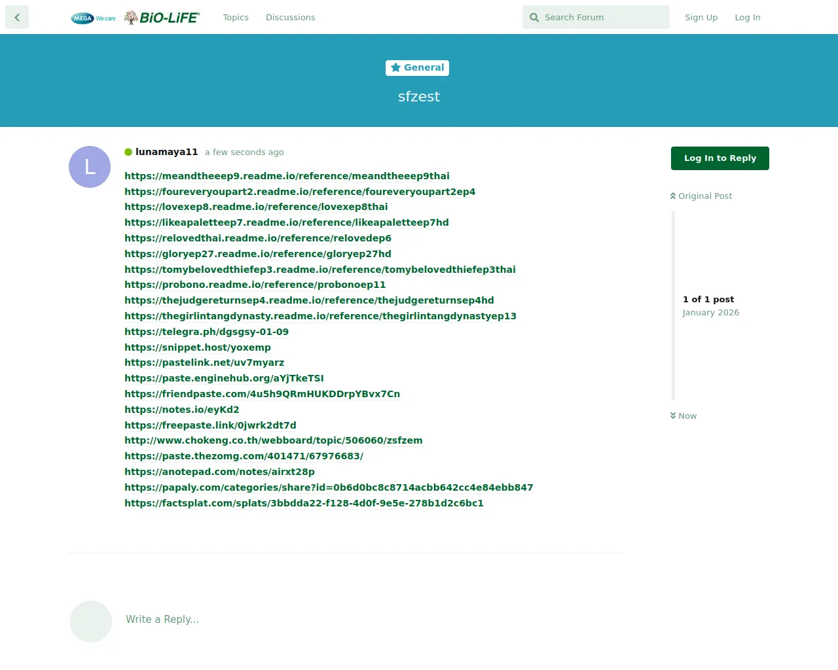
Task: Click the Bio-Life logo
Action: point(162,18)
